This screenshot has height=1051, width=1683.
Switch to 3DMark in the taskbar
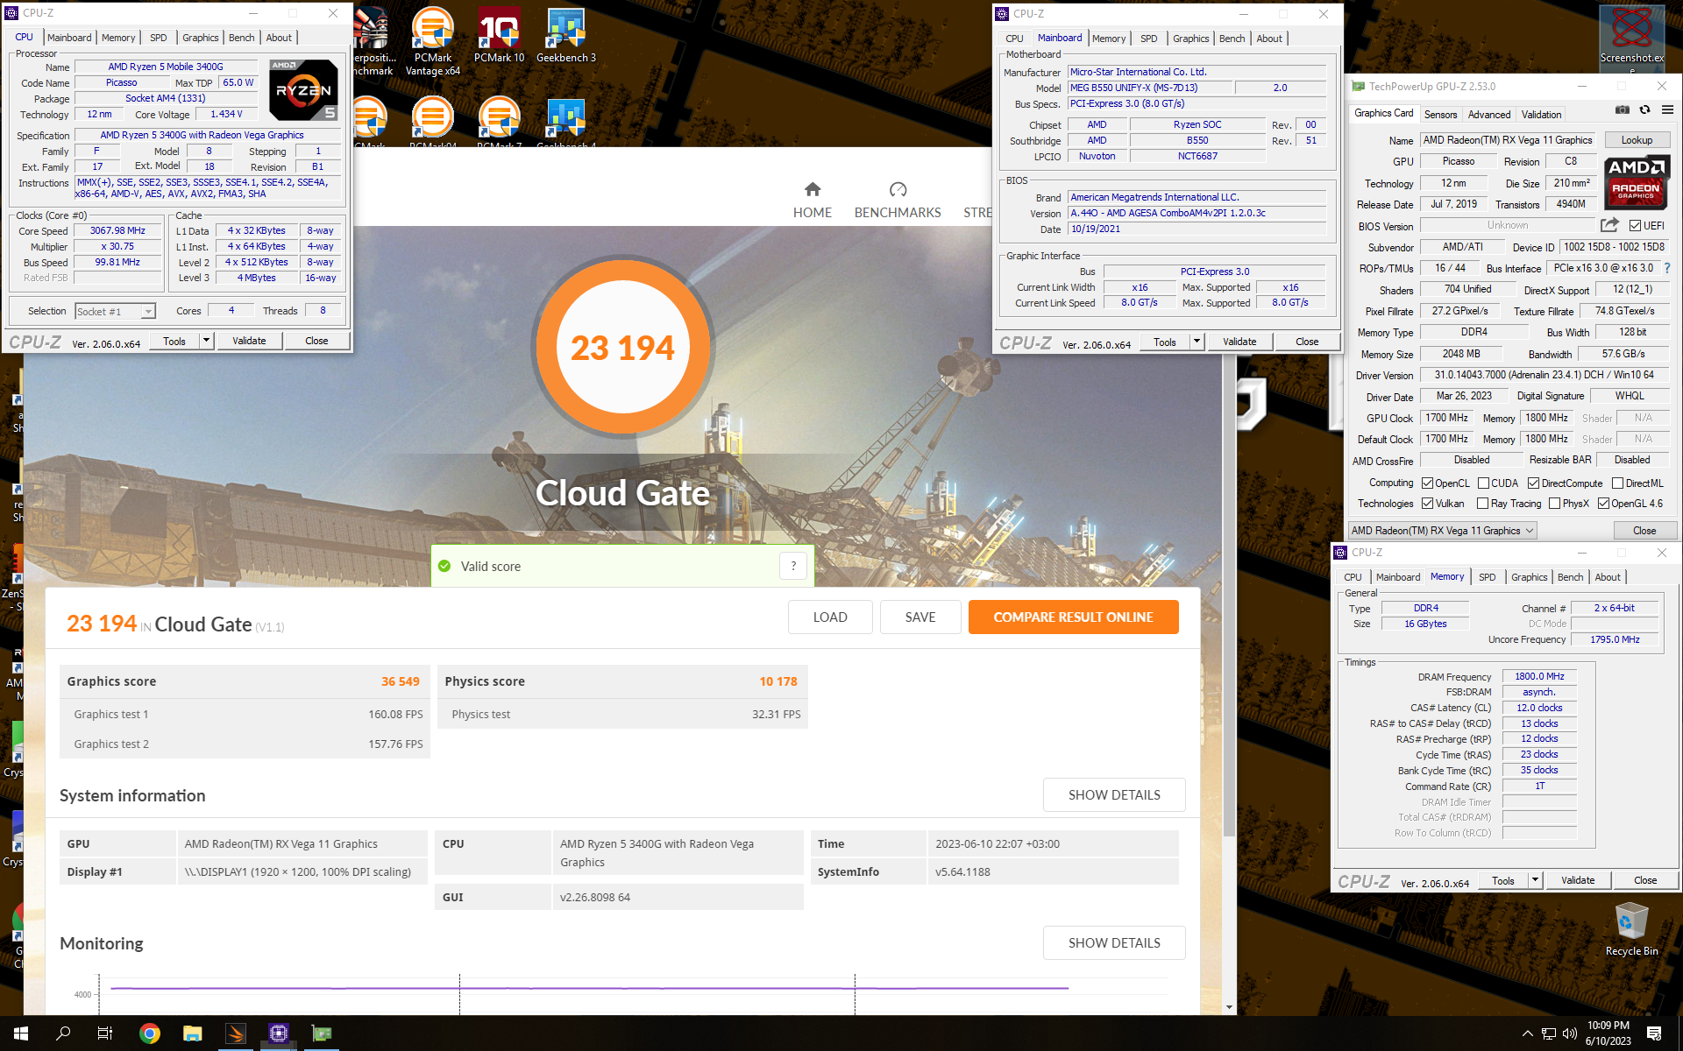(236, 1033)
